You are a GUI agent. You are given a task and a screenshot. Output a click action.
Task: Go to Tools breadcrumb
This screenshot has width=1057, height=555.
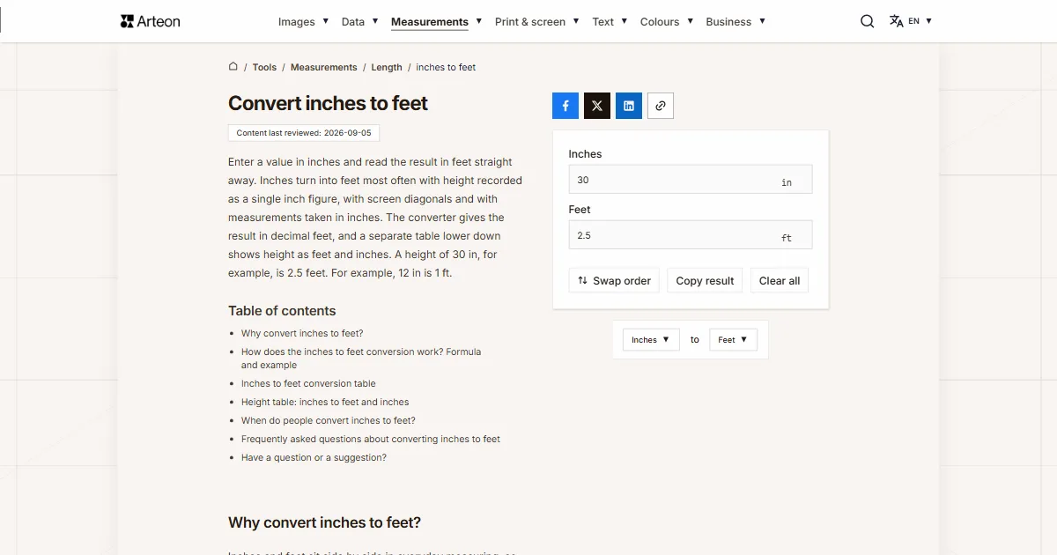tap(264, 67)
